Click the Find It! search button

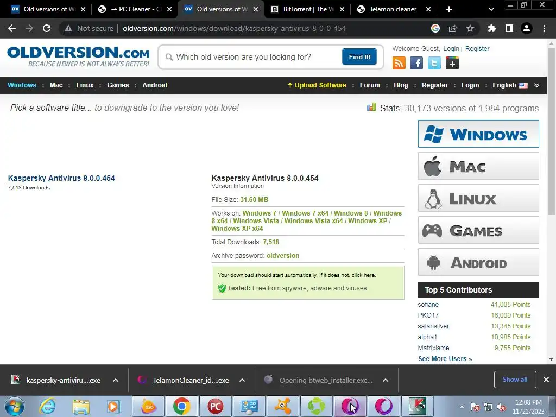359,56
